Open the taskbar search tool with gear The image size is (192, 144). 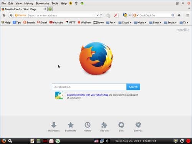tap(10, 141)
